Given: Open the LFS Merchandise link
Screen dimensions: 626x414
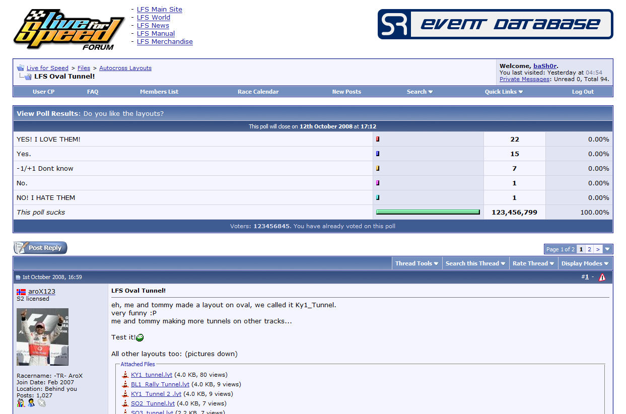Looking at the screenshot, I should 165,41.
